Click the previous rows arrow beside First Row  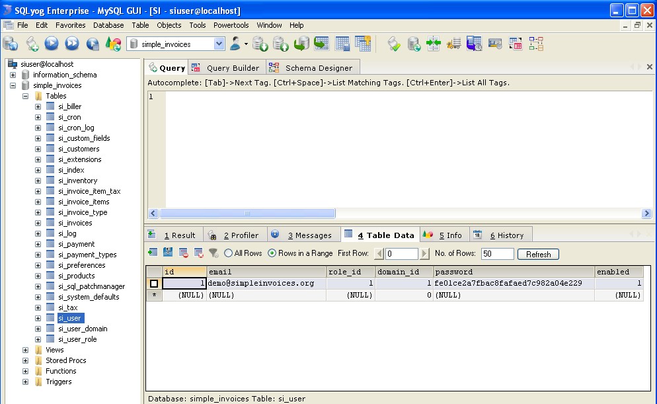(379, 253)
